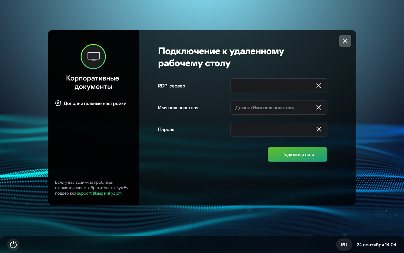This screenshot has width=404, height=253.
Task: Click the Домен/Имя пользователя input field
Action: (x=271, y=107)
